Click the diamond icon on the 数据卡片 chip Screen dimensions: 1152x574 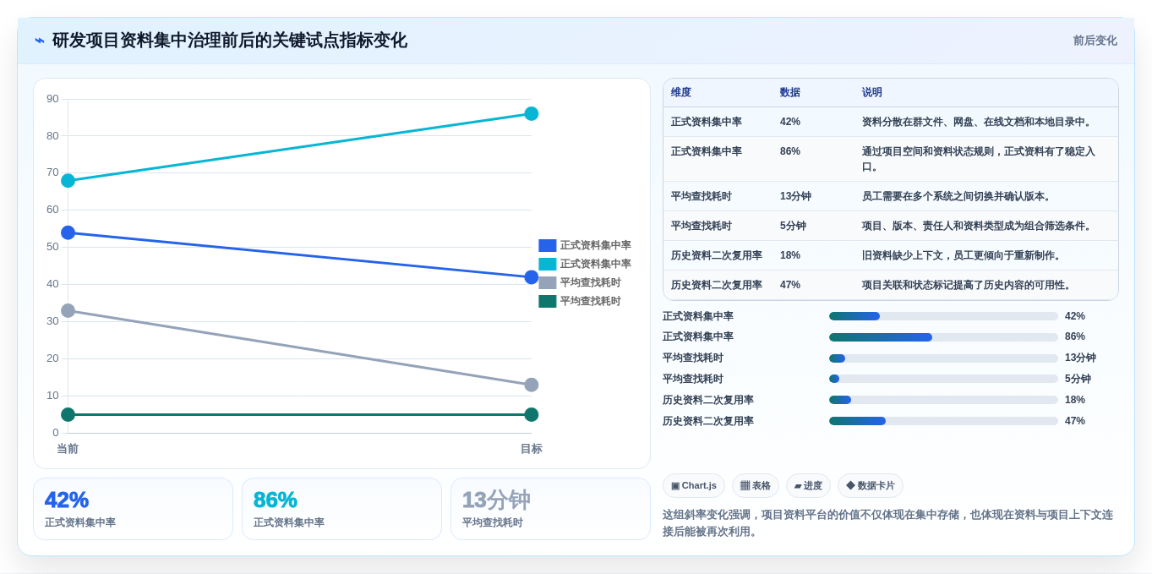click(x=850, y=486)
